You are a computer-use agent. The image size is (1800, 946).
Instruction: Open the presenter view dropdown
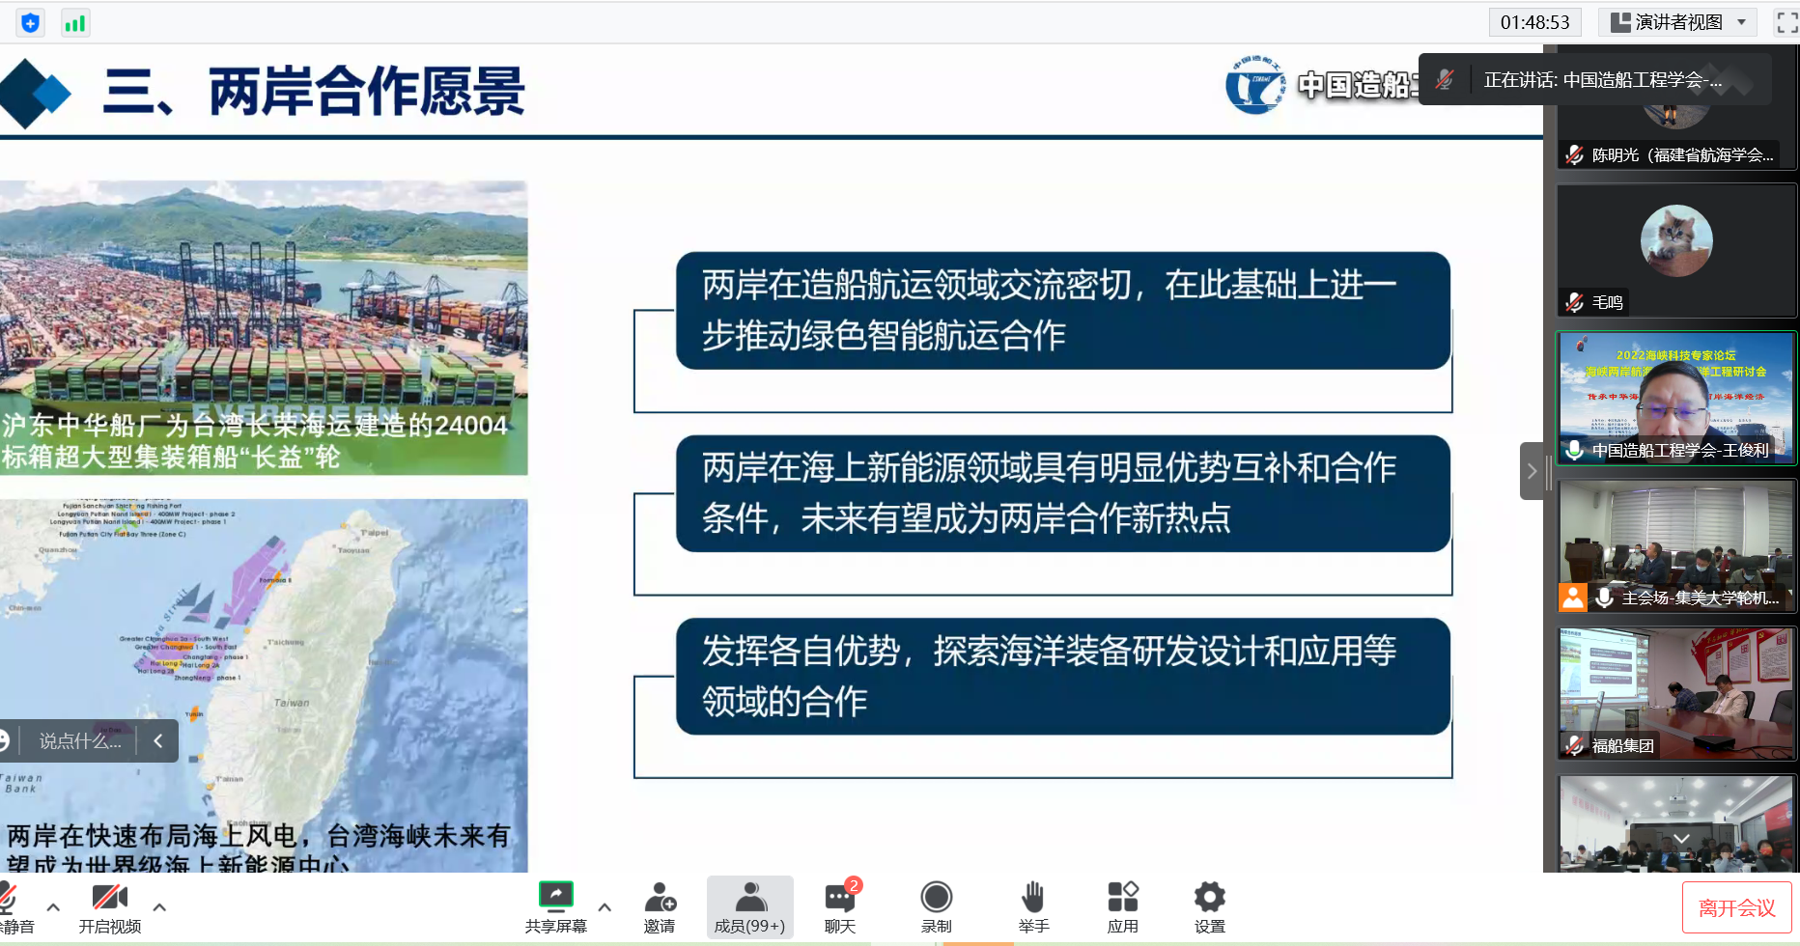pyautogui.click(x=1678, y=22)
